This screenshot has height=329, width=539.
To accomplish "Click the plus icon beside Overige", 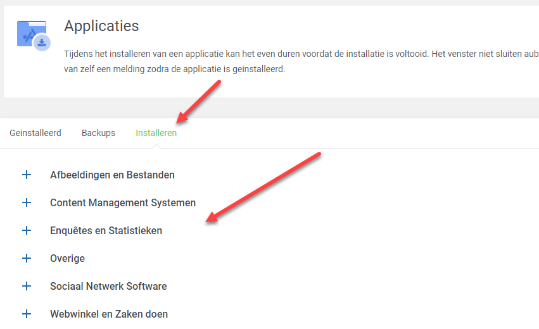I will pos(27,258).
